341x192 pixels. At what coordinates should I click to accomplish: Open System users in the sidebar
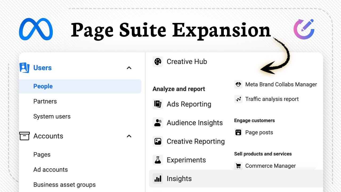pyautogui.click(x=52, y=117)
